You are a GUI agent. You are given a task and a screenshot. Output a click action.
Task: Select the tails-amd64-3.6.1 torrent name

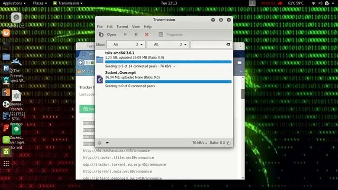point(120,53)
